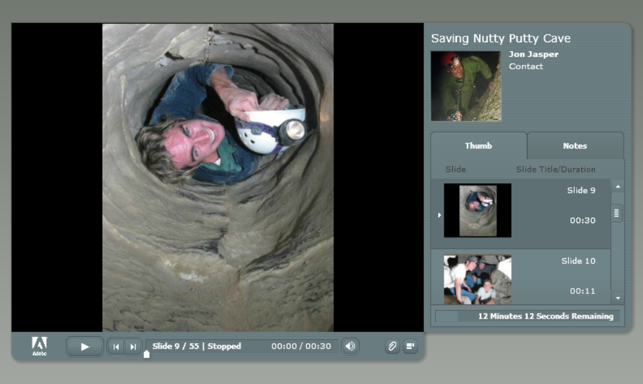Click the 00:30 duration of Slide 9

(x=582, y=221)
